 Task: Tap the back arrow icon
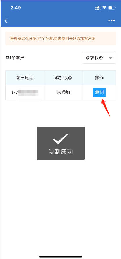(6, 21)
